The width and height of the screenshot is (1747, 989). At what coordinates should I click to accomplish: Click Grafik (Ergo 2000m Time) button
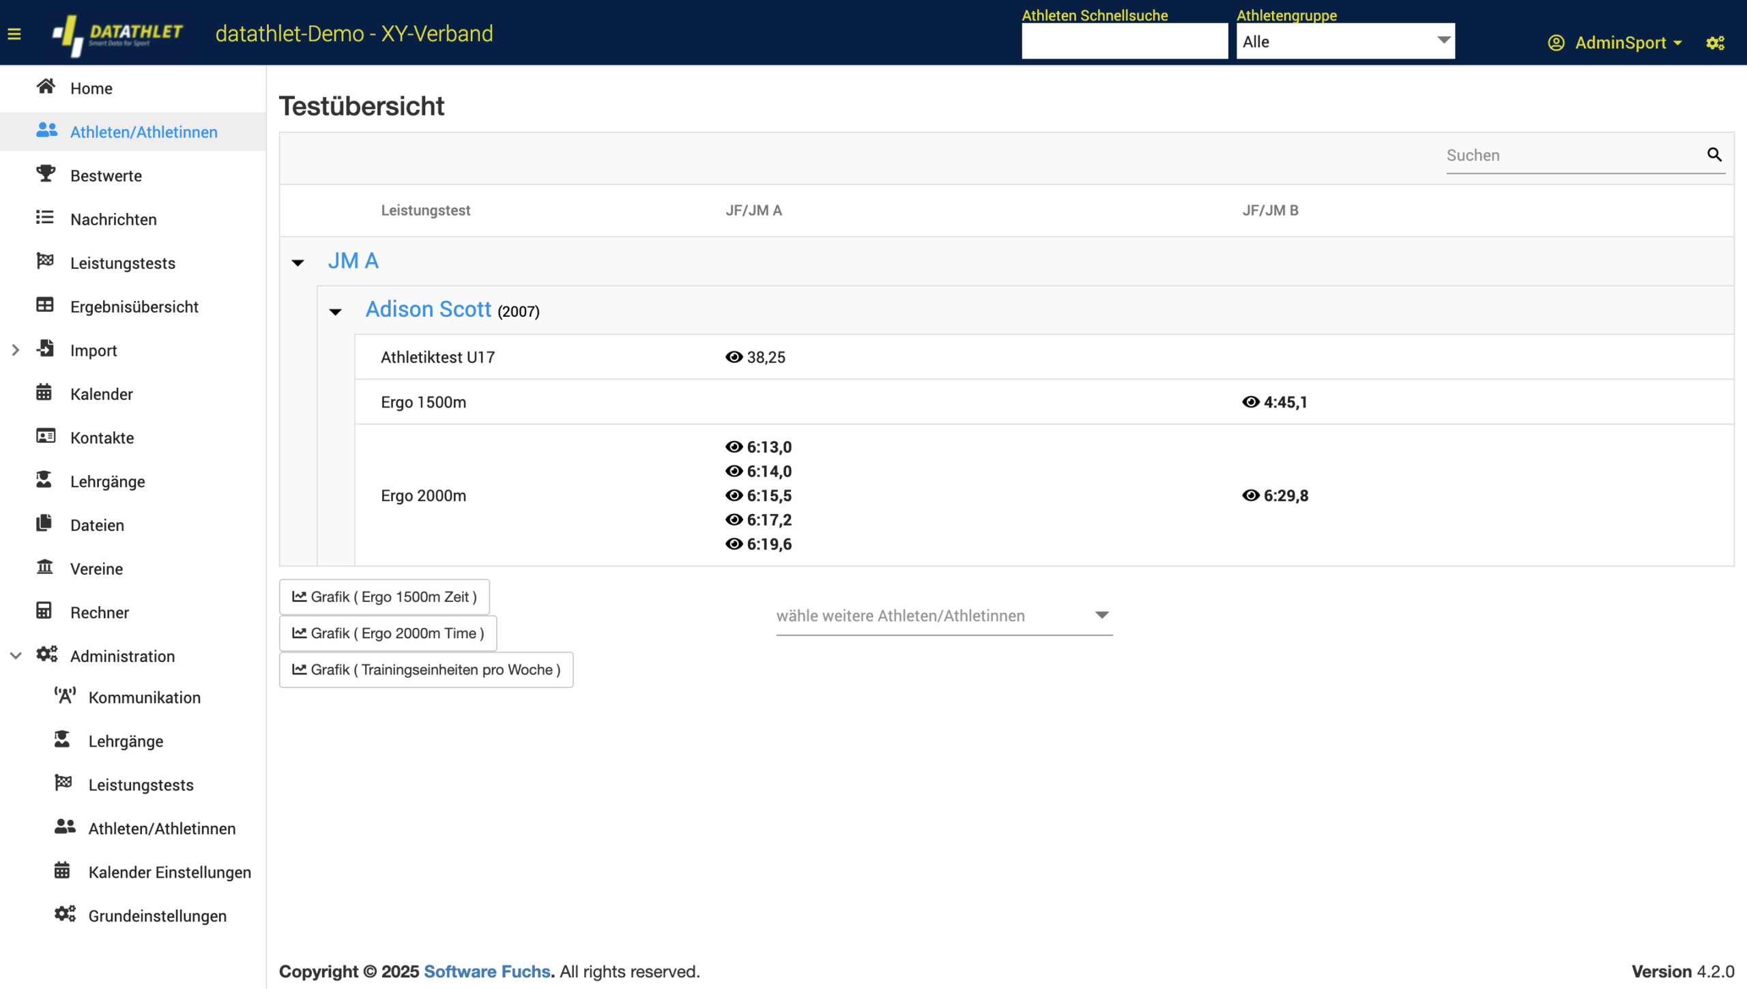pyautogui.click(x=388, y=633)
